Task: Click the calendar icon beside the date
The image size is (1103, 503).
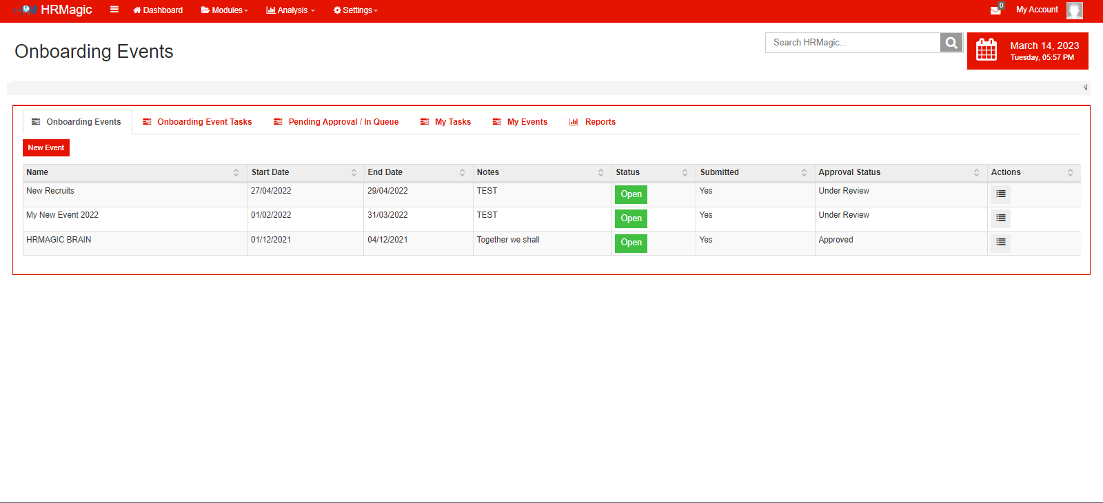Action: point(986,50)
